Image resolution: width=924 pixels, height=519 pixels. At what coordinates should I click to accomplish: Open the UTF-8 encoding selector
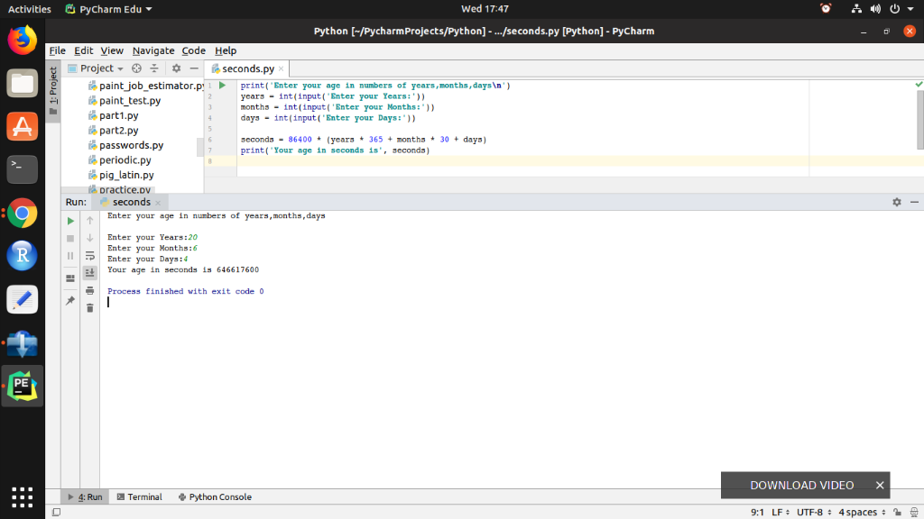point(808,510)
